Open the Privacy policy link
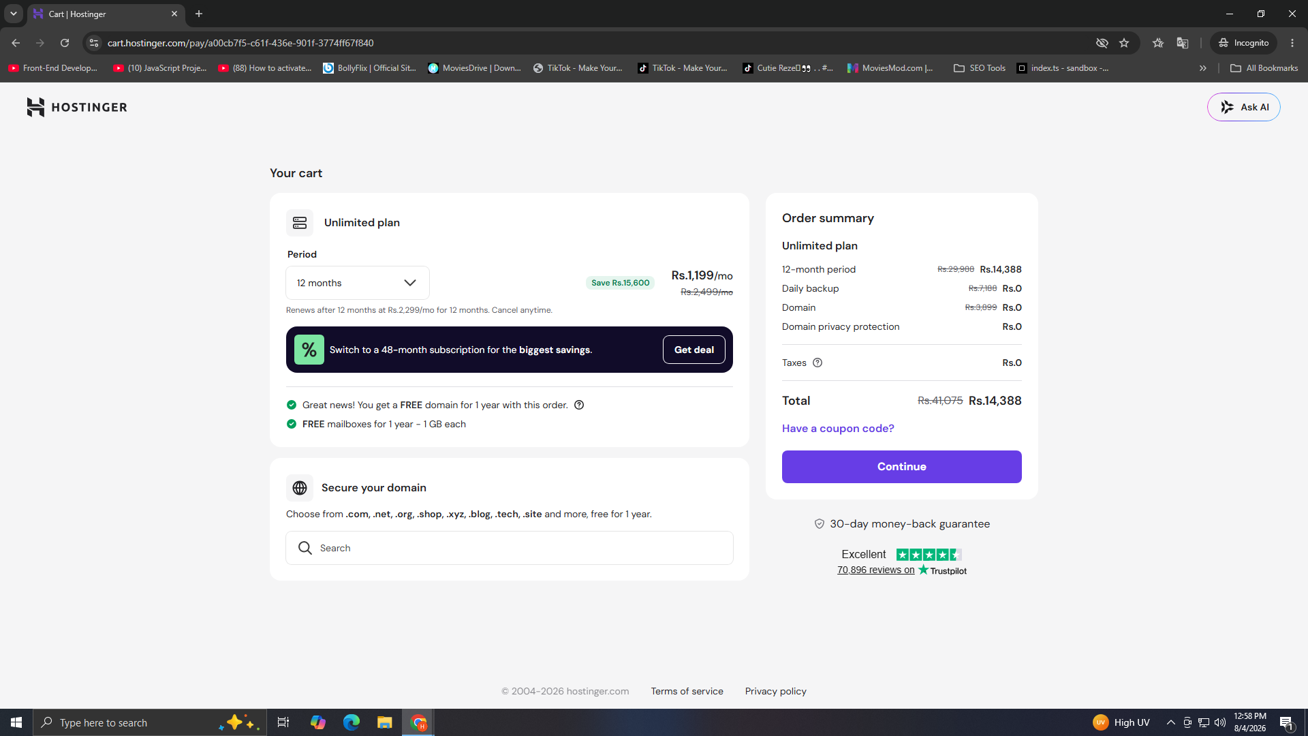The width and height of the screenshot is (1308, 736). pos(775,691)
